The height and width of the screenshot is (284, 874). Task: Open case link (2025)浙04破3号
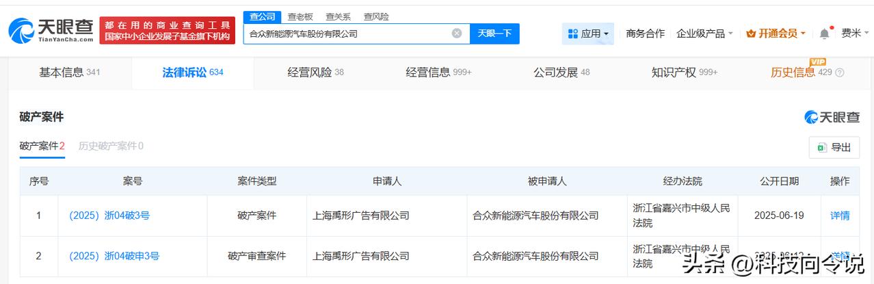tap(109, 216)
